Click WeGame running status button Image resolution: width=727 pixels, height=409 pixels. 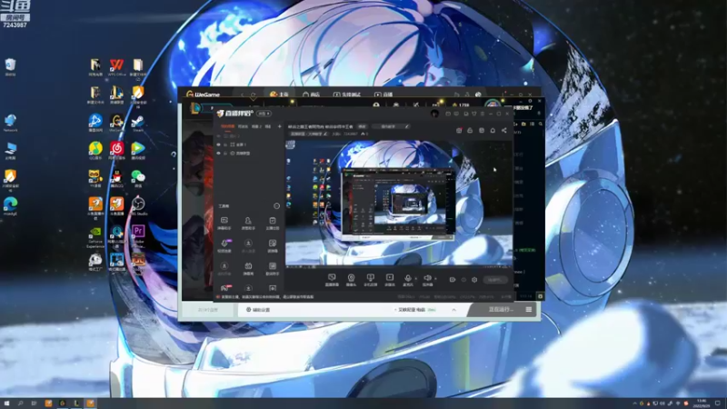click(x=501, y=309)
